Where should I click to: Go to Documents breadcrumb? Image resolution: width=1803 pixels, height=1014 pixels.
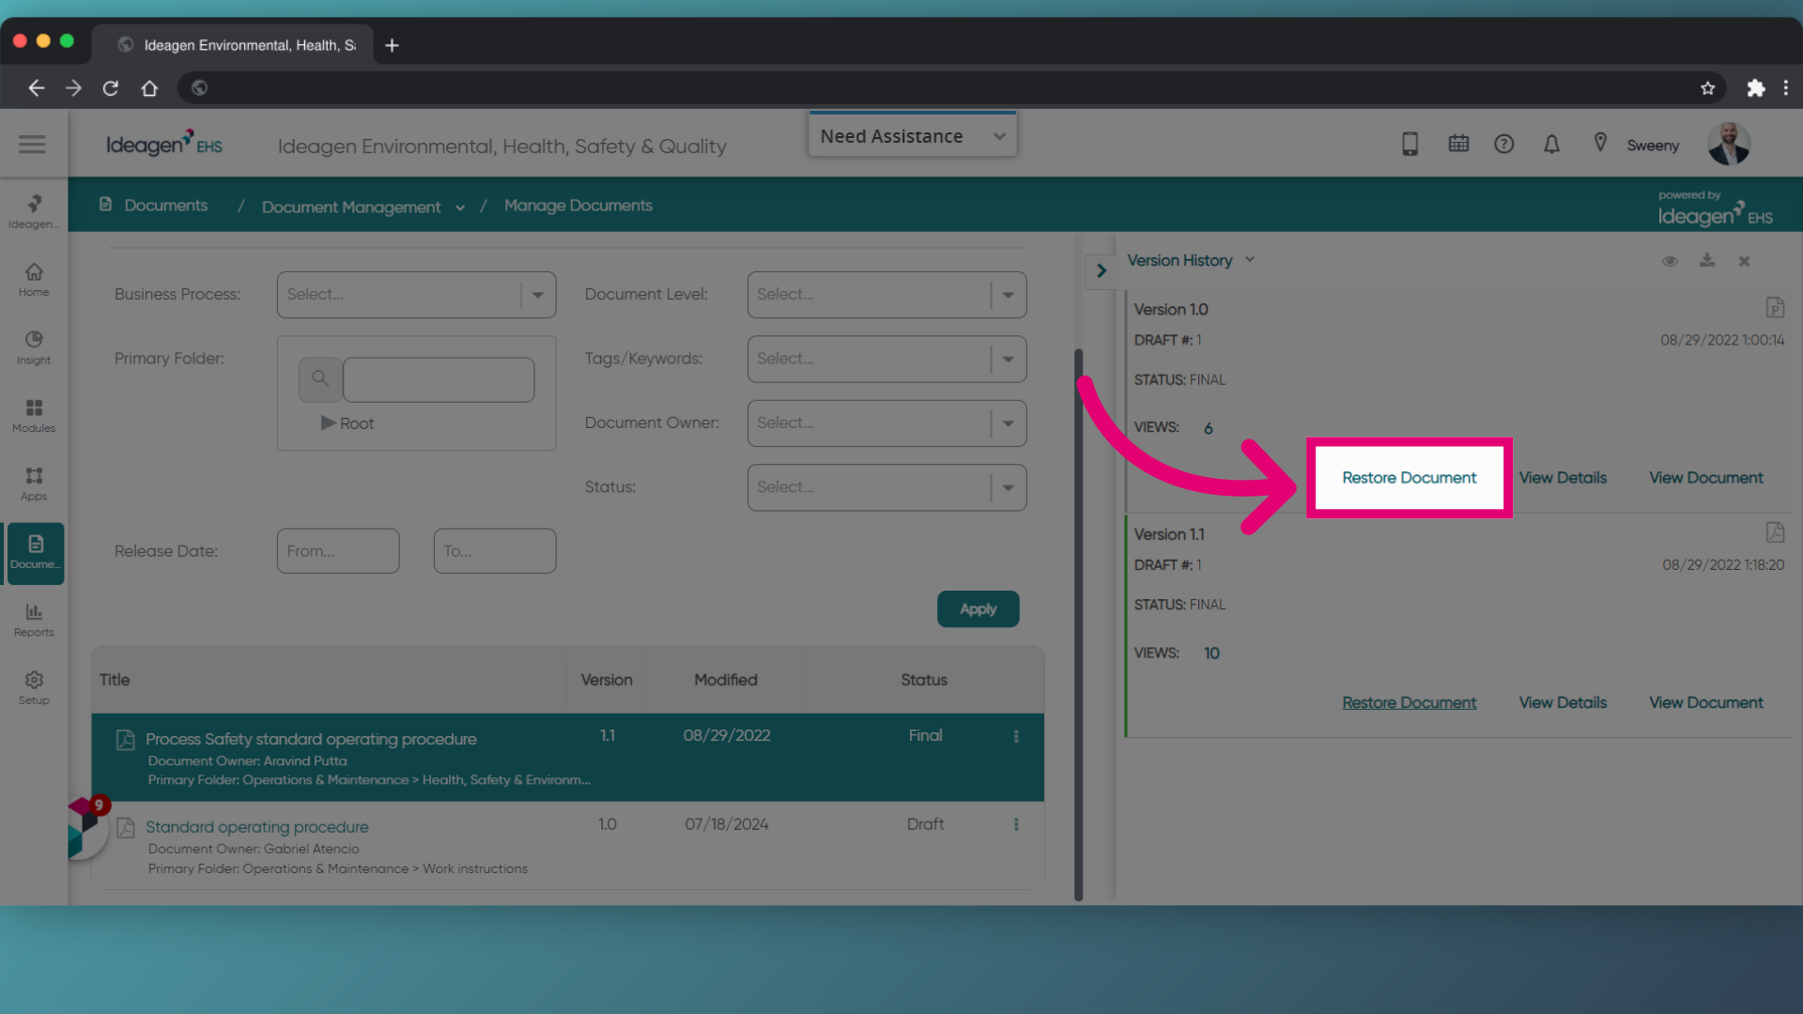click(x=165, y=205)
